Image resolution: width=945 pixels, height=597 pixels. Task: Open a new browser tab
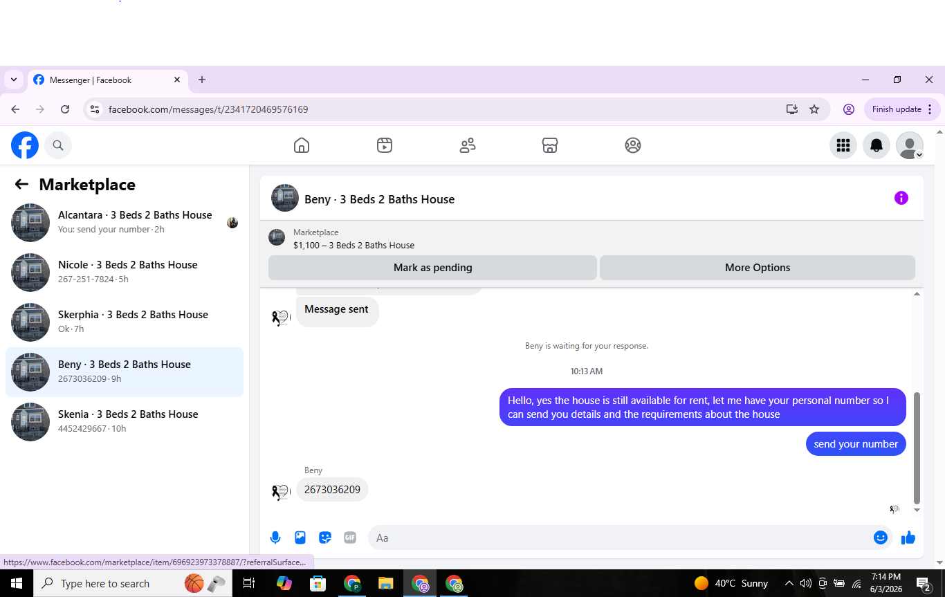[x=202, y=80]
